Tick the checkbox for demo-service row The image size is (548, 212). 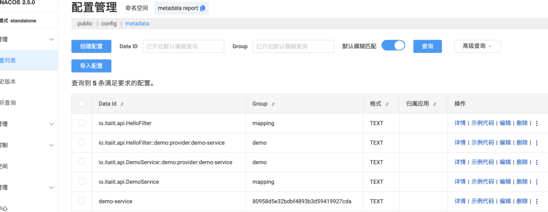coord(81,201)
